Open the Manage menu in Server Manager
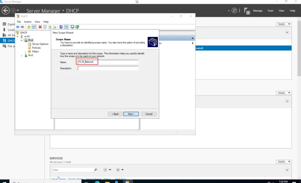 [257, 11]
